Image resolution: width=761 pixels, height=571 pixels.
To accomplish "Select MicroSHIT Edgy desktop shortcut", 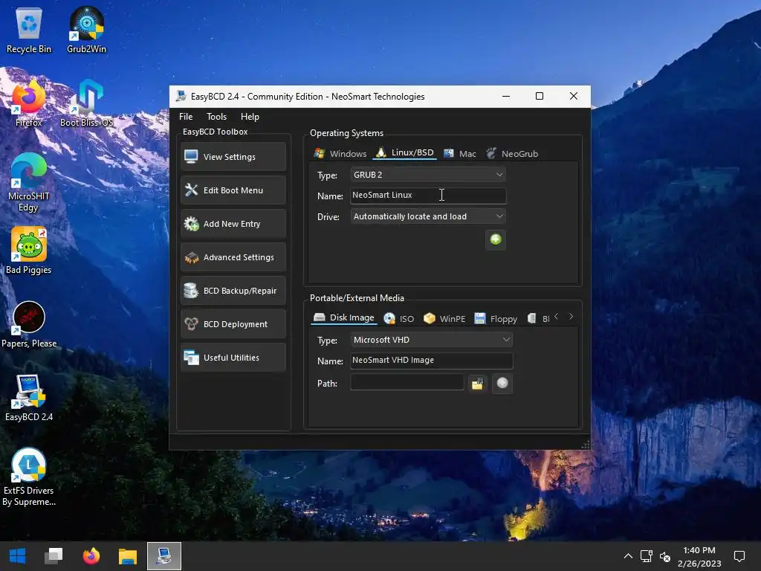I will pyautogui.click(x=29, y=183).
